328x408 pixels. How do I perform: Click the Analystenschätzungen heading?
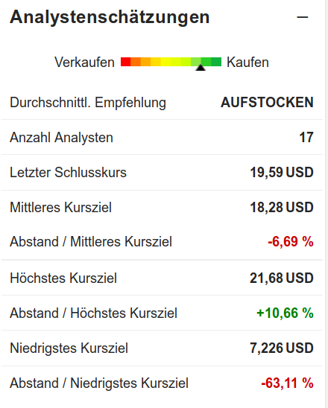110,17
